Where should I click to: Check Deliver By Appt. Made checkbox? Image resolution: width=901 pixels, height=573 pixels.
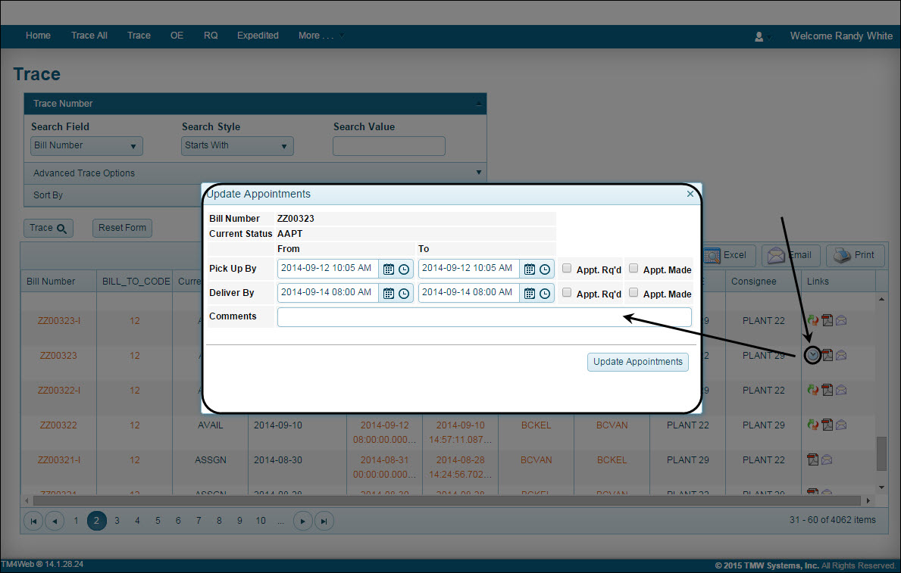pos(634,292)
